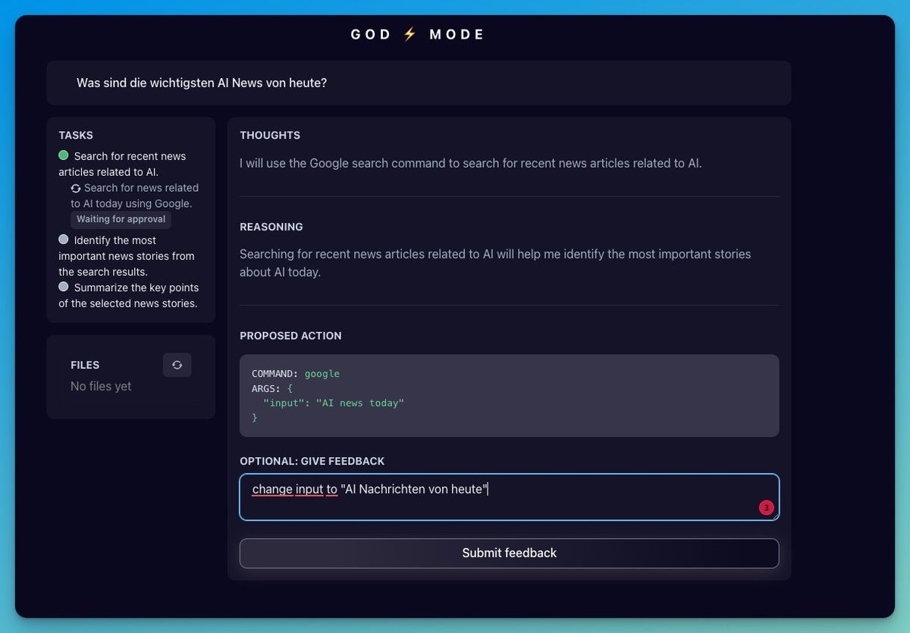Click task 'Summarize the key points'
The image size is (910, 633).
click(129, 295)
